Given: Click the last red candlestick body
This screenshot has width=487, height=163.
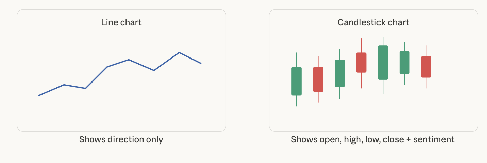Looking at the screenshot, I should [426, 67].
